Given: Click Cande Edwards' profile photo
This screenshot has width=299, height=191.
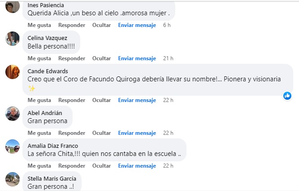Looking at the screenshot, I should [x=13, y=72].
